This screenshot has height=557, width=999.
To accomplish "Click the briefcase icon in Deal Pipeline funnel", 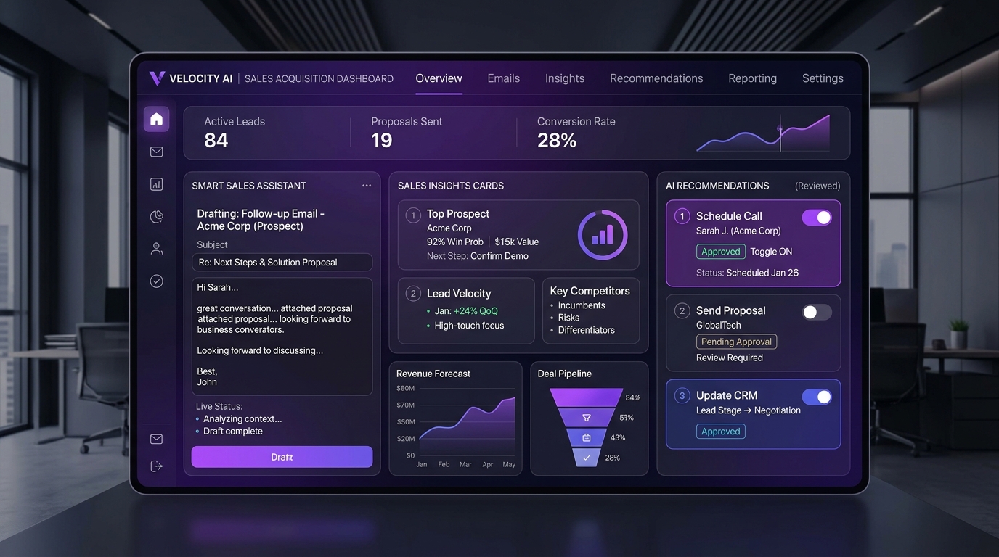I will coord(587,437).
